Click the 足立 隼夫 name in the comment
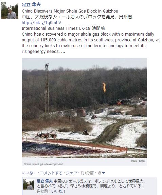162x195 pixels. [x=44, y=181]
